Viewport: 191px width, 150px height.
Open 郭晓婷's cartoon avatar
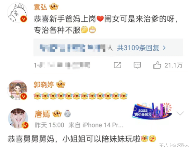pos(18,90)
